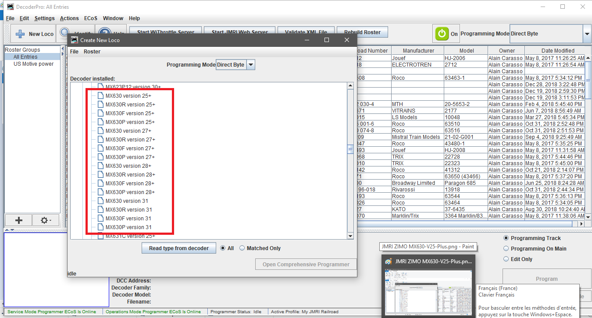
Task: Click the decoder list scroll down arrow
Action: pos(350,236)
